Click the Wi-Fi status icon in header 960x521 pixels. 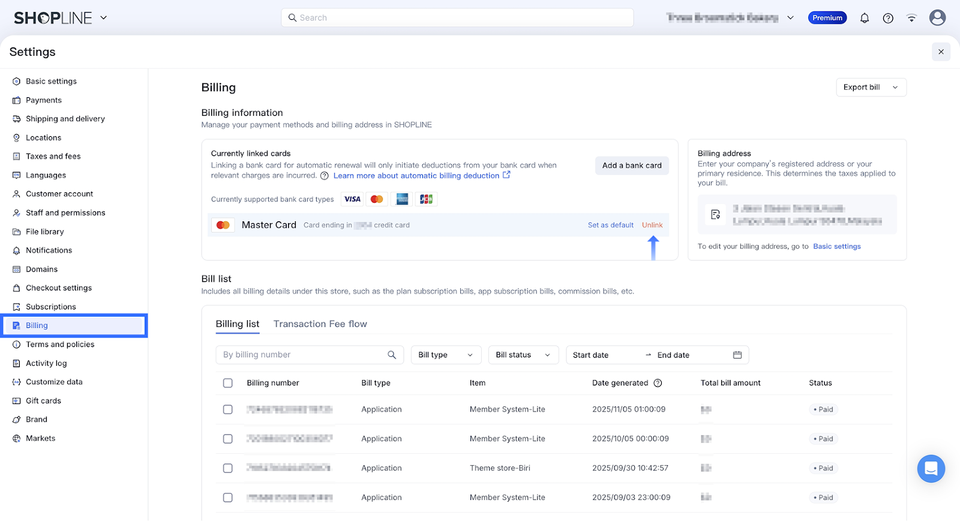coord(911,18)
